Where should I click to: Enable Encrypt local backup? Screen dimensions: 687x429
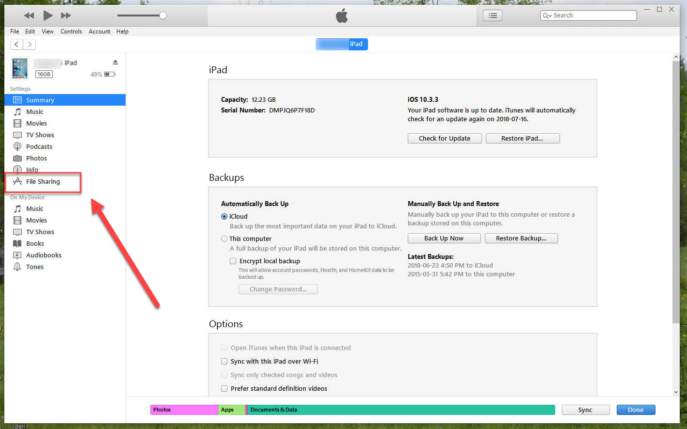(x=233, y=261)
